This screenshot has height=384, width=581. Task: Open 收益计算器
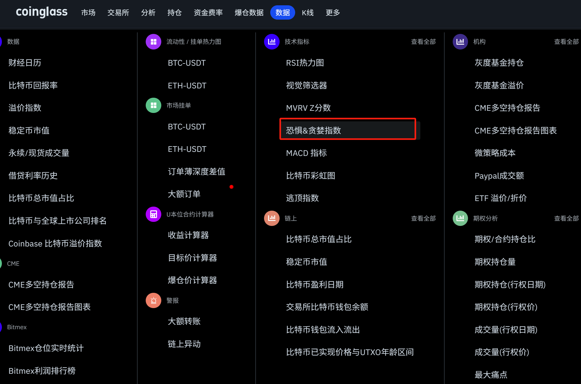(188, 235)
